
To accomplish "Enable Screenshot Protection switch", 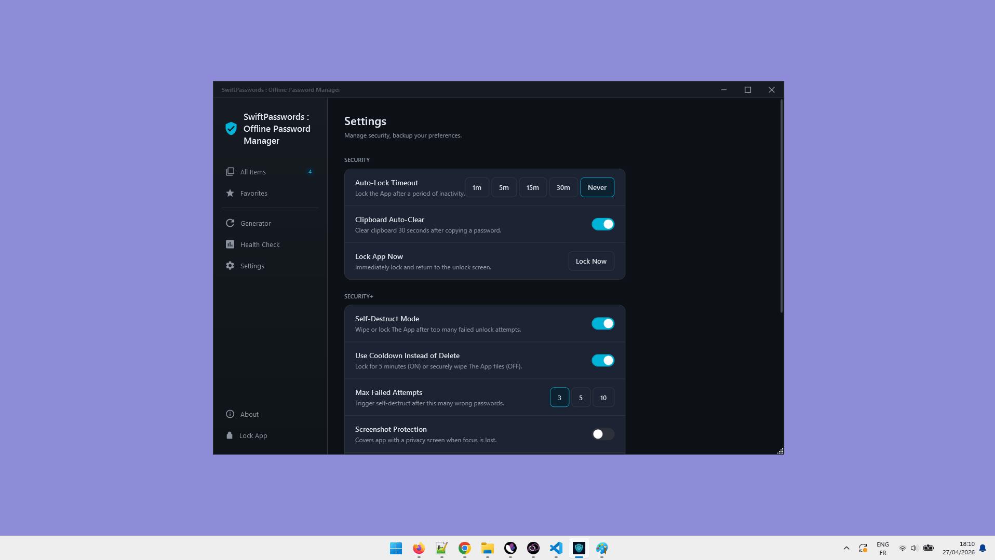I will 602,434.
